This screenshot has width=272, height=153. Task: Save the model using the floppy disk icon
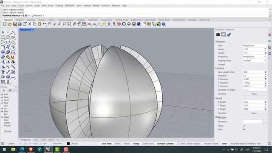[x=15, y=24]
